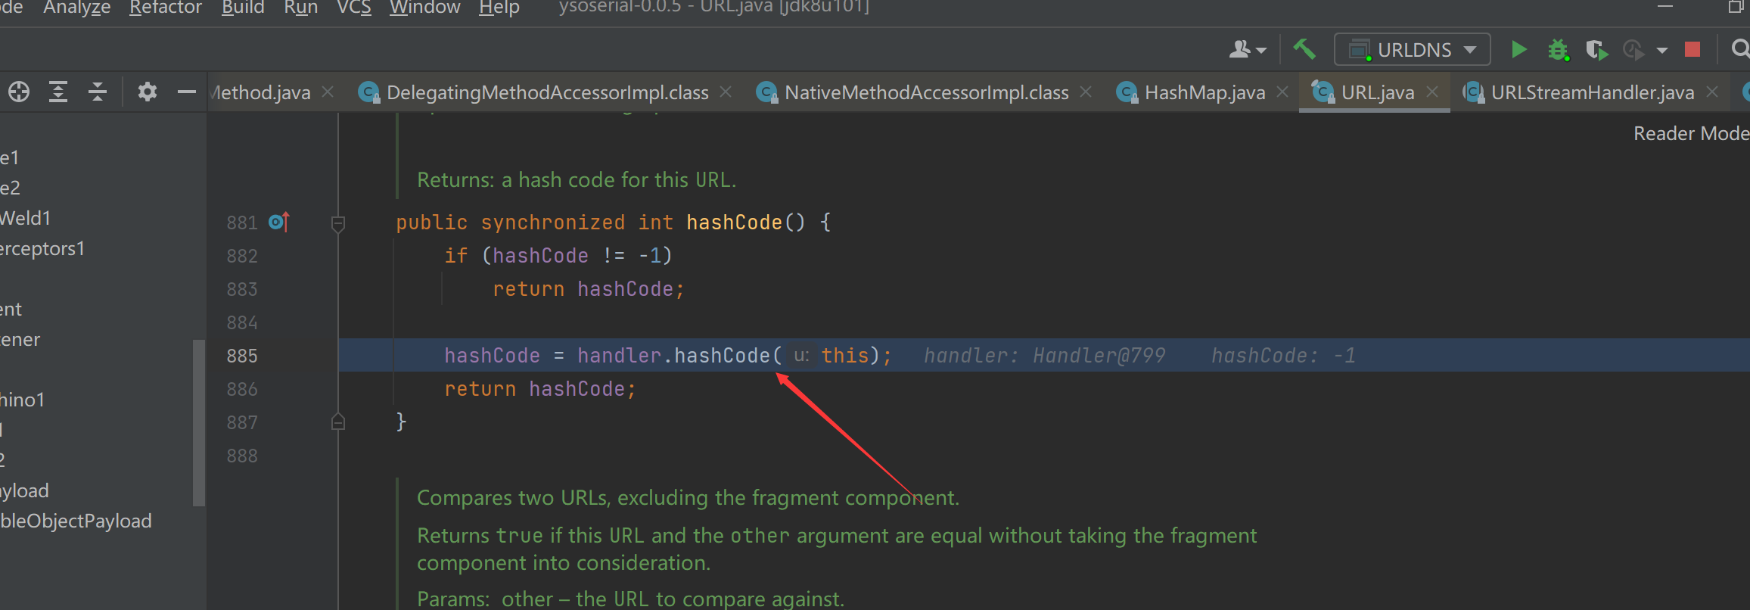Select opened file target icon
Screen dimensions: 1750x610
tap(19, 92)
